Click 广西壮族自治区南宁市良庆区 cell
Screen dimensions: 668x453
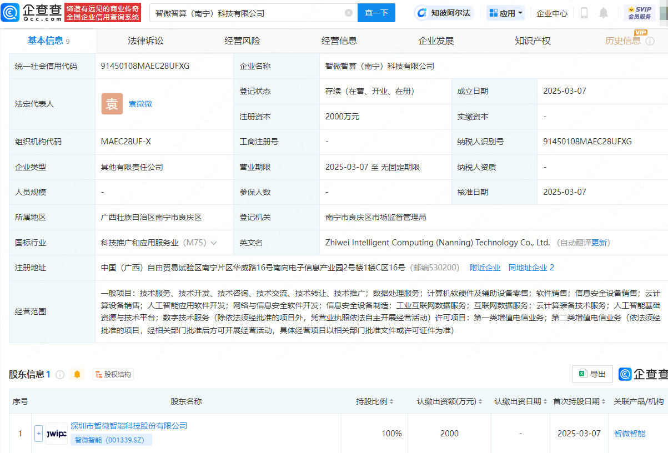[x=151, y=217]
